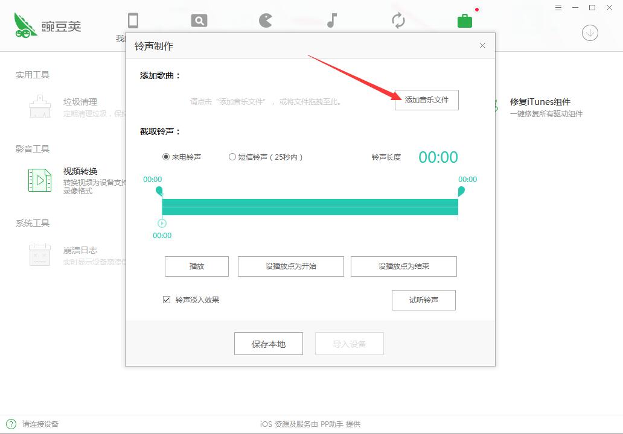Click the 添加音乐文件 button

pyautogui.click(x=427, y=100)
